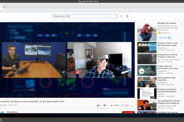Screen dimensions: 184x122
Task: Click in the YouTube search field
Action: coord(84,16)
